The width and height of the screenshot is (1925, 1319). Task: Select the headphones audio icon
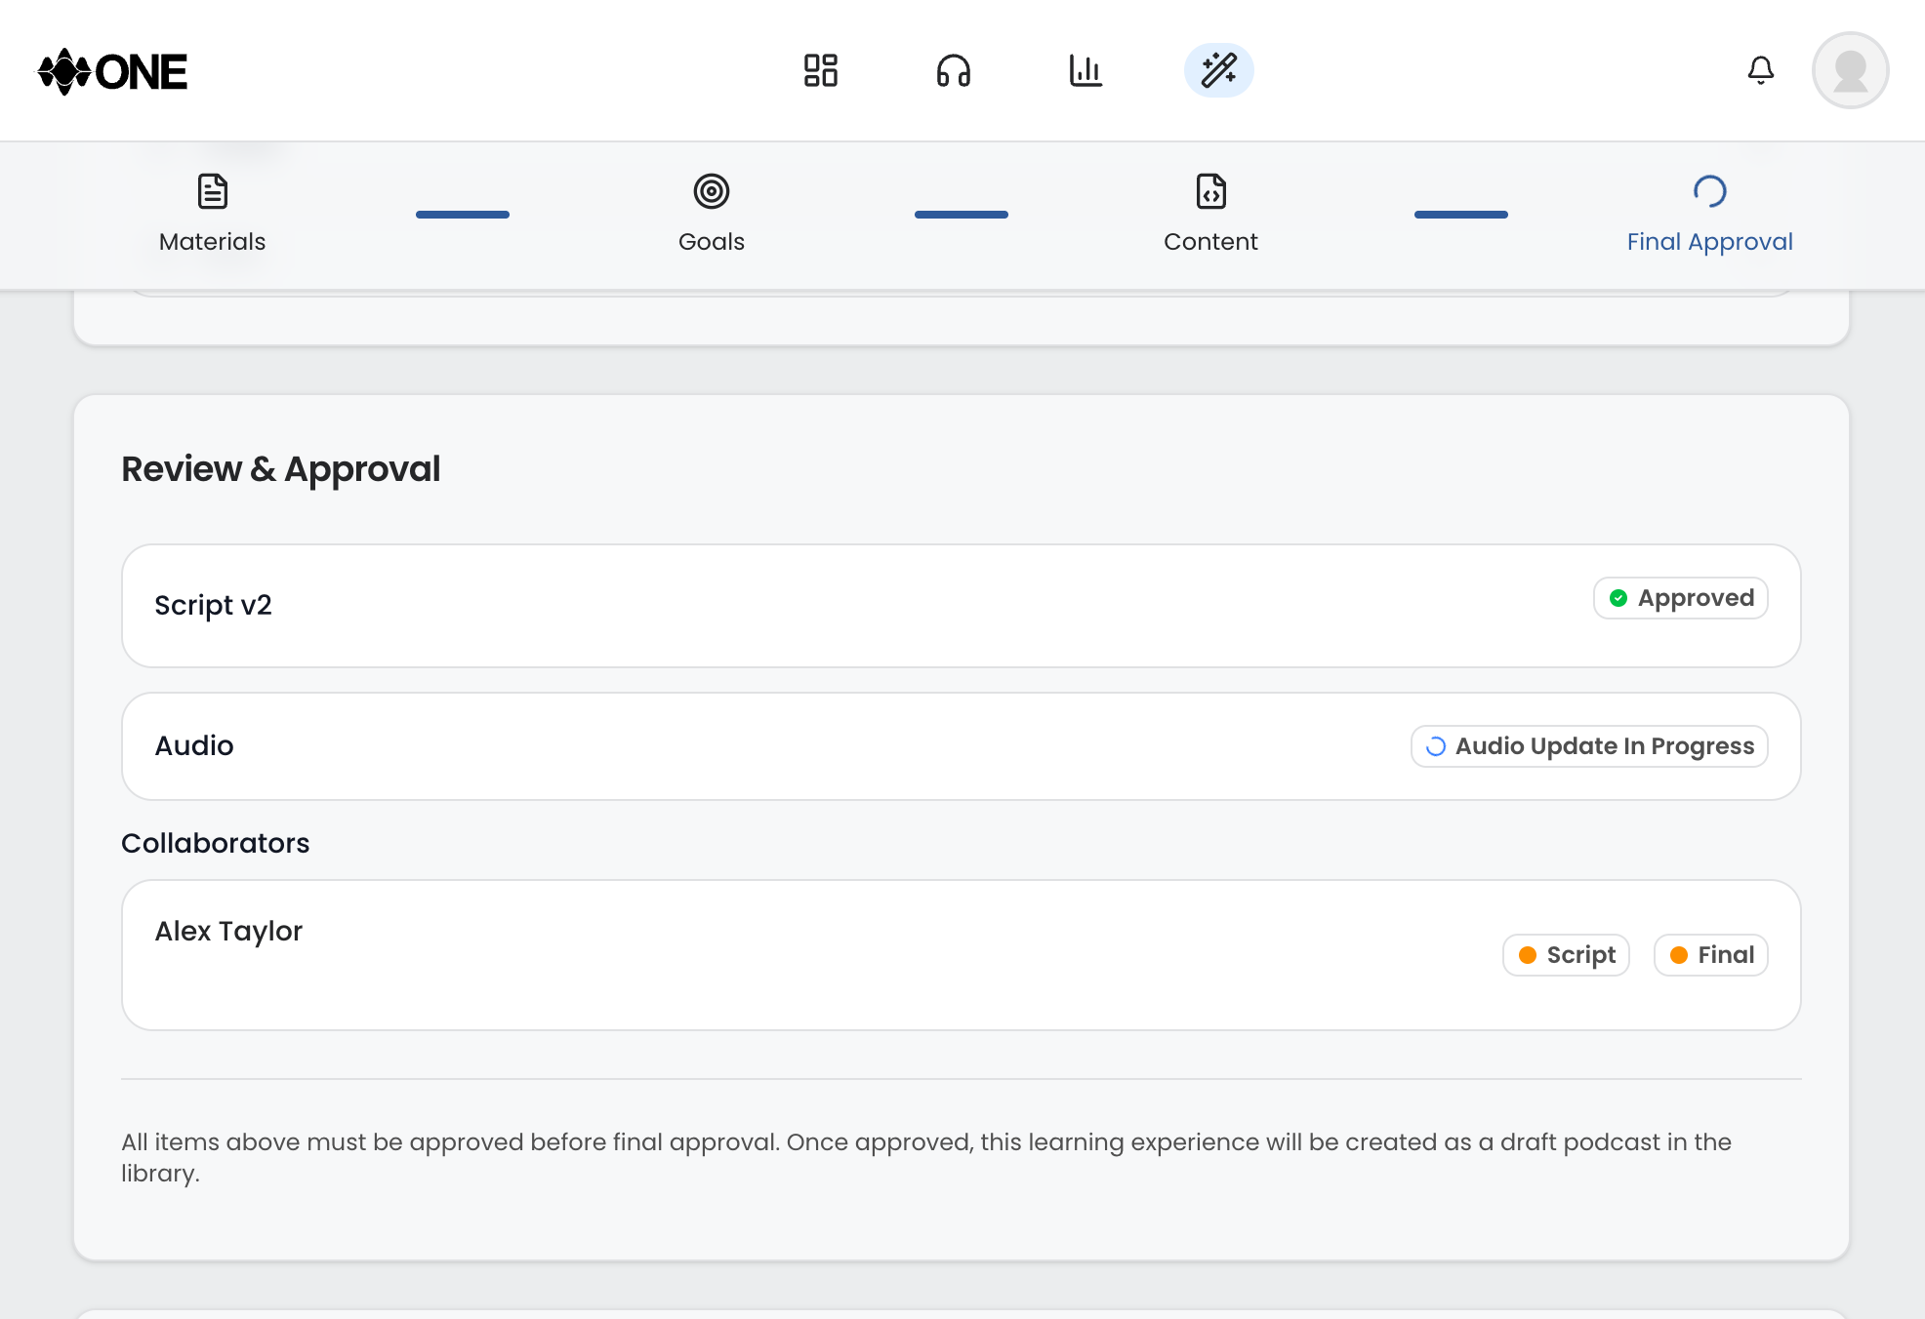954,70
